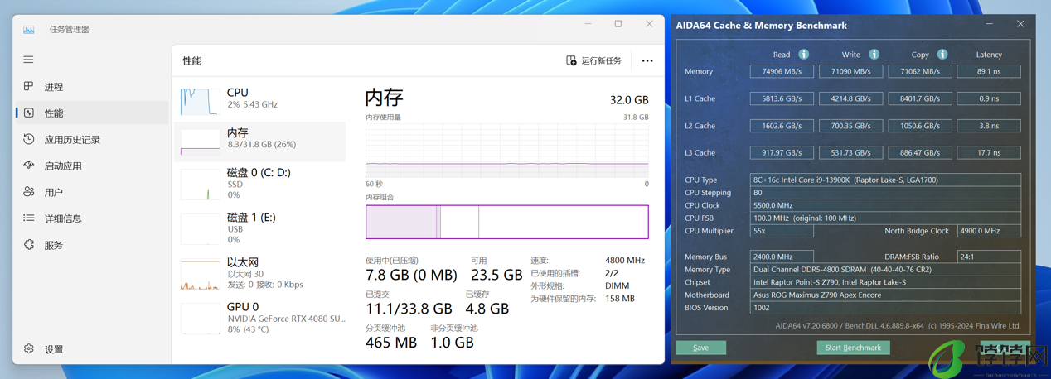Click Memory Type Dual Channel DDR5-4800 field
Image resolution: width=1051 pixels, height=379 pixels.
tap(885, 270)
